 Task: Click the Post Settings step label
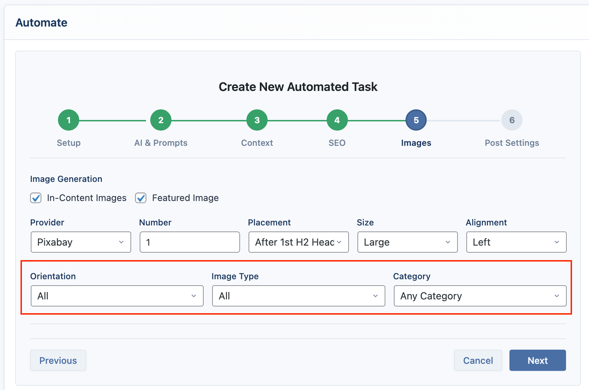[x=512, y=143]
